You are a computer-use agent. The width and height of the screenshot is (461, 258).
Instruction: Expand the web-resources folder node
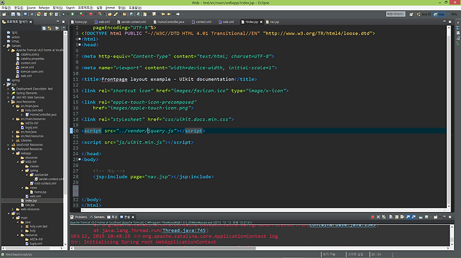[x=13, y=209]
